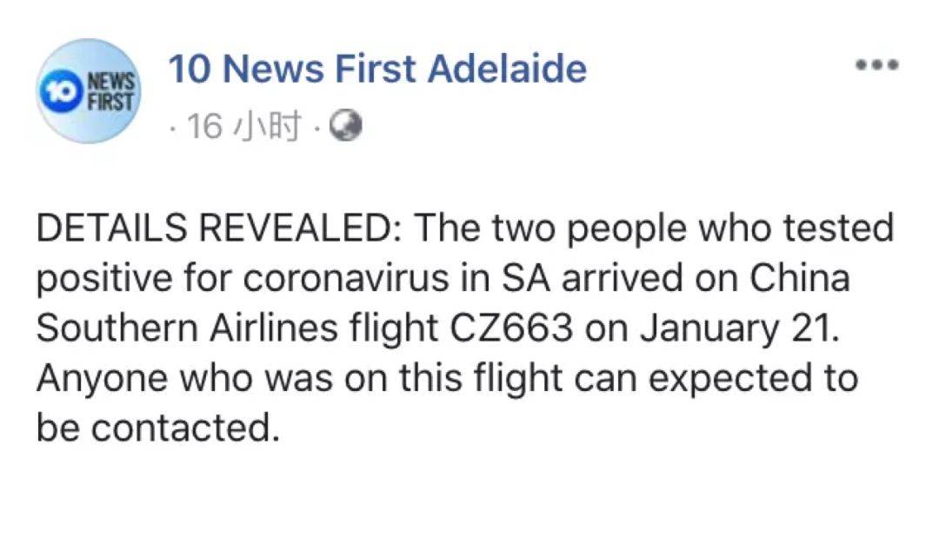Click the 16 小时 post timestamp
Image resolution: width=939 pixels, height=544 pixels.
tap(243, 126)
